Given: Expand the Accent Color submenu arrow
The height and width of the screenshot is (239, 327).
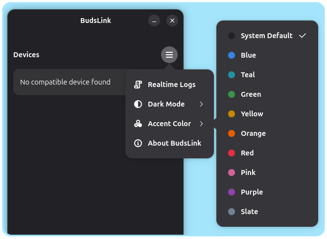Looking at the screenshot, I should [x=201, y=124].
